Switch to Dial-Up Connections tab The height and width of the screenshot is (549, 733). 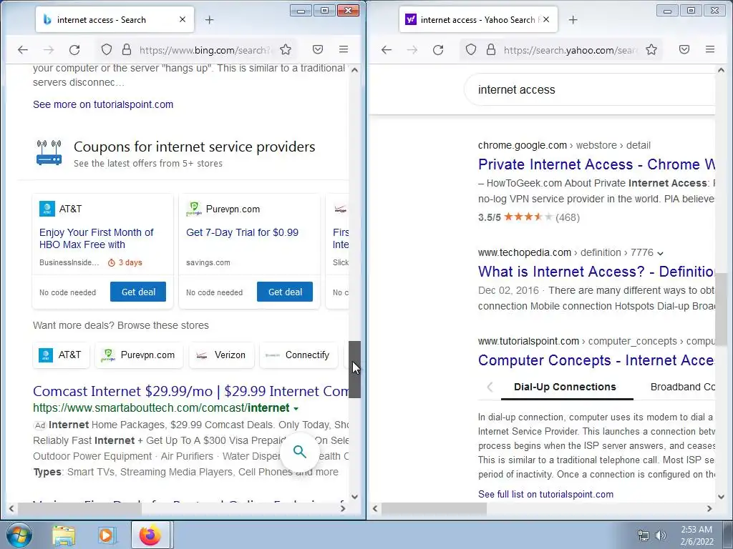pos(565,387)
